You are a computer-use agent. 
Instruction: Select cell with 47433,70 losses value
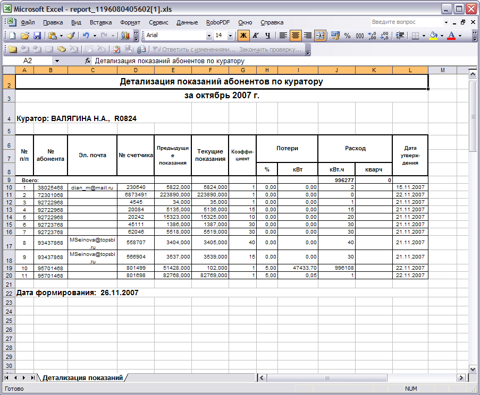click(298, 268)
